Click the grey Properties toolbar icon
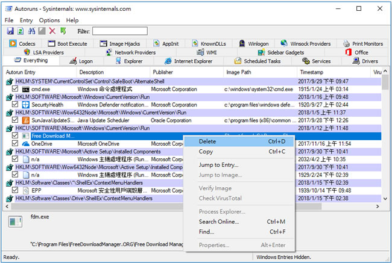Viewport: 392px width, 263px height. [42, 31]
